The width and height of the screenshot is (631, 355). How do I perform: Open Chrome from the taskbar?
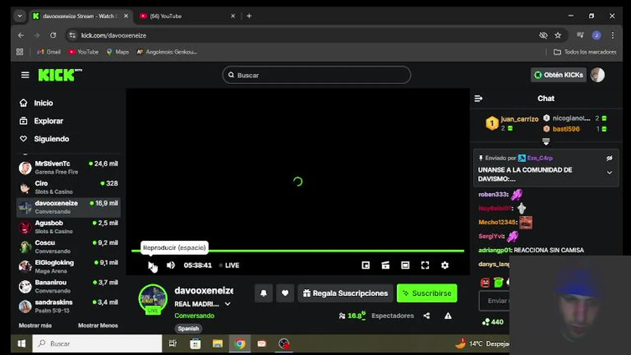[240, 344]
